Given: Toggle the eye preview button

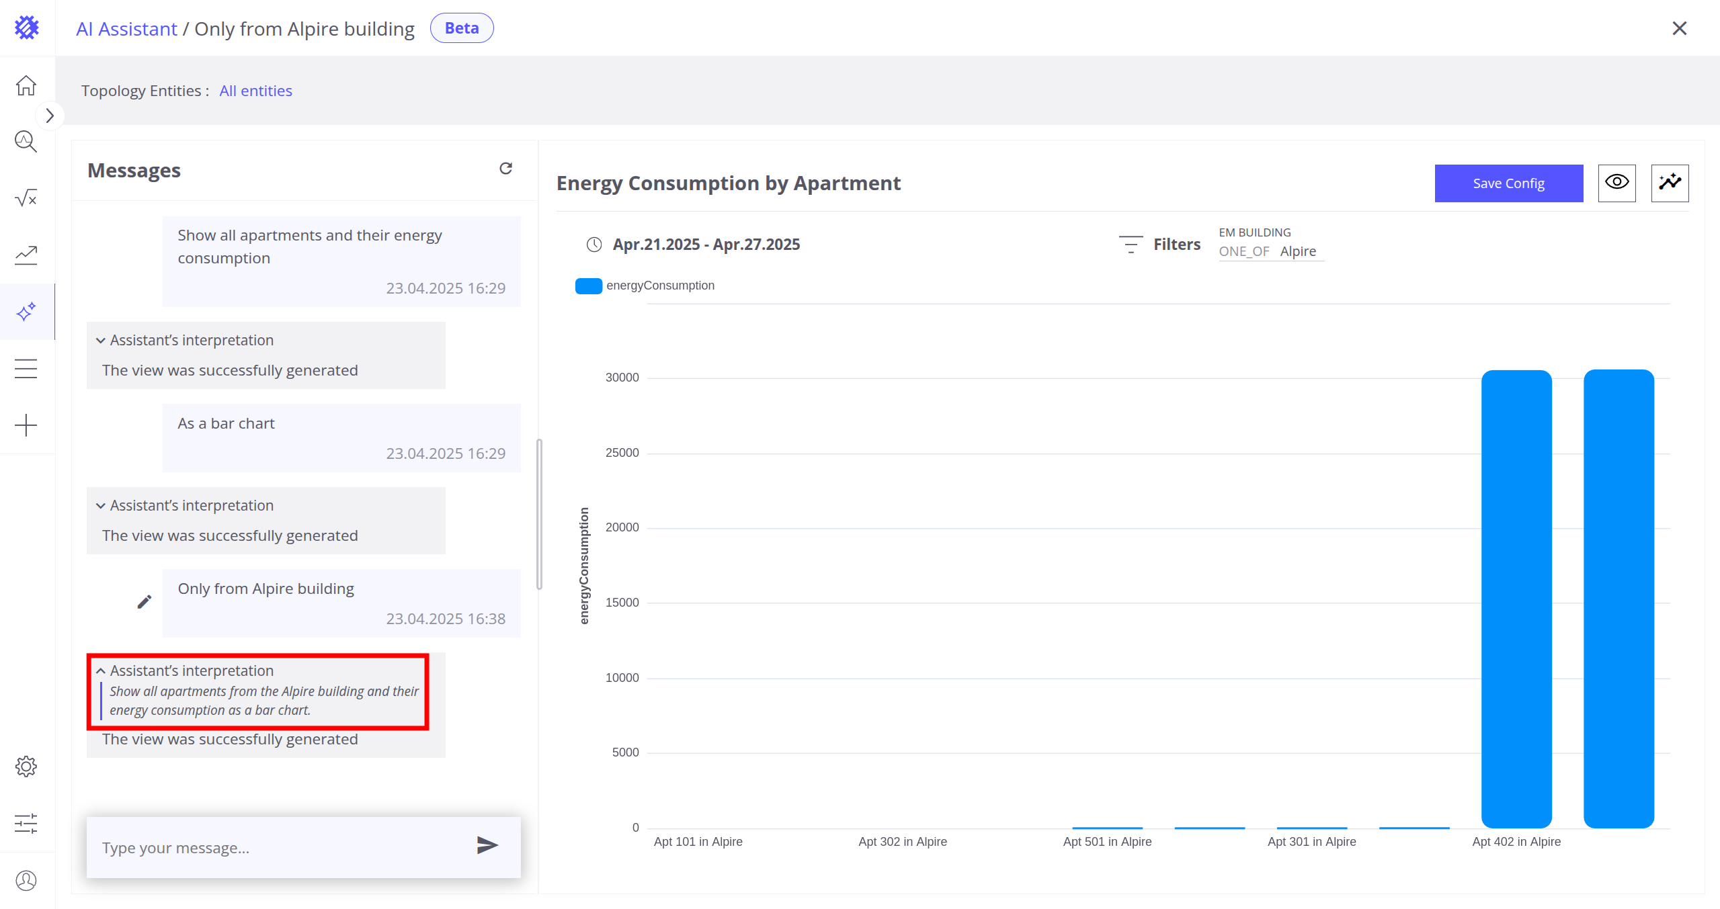Looking at the screenshot, I should point(1617,183).
